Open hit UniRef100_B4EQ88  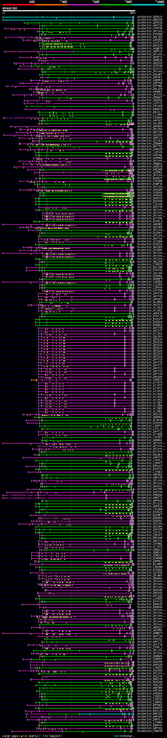pos(150,169)
